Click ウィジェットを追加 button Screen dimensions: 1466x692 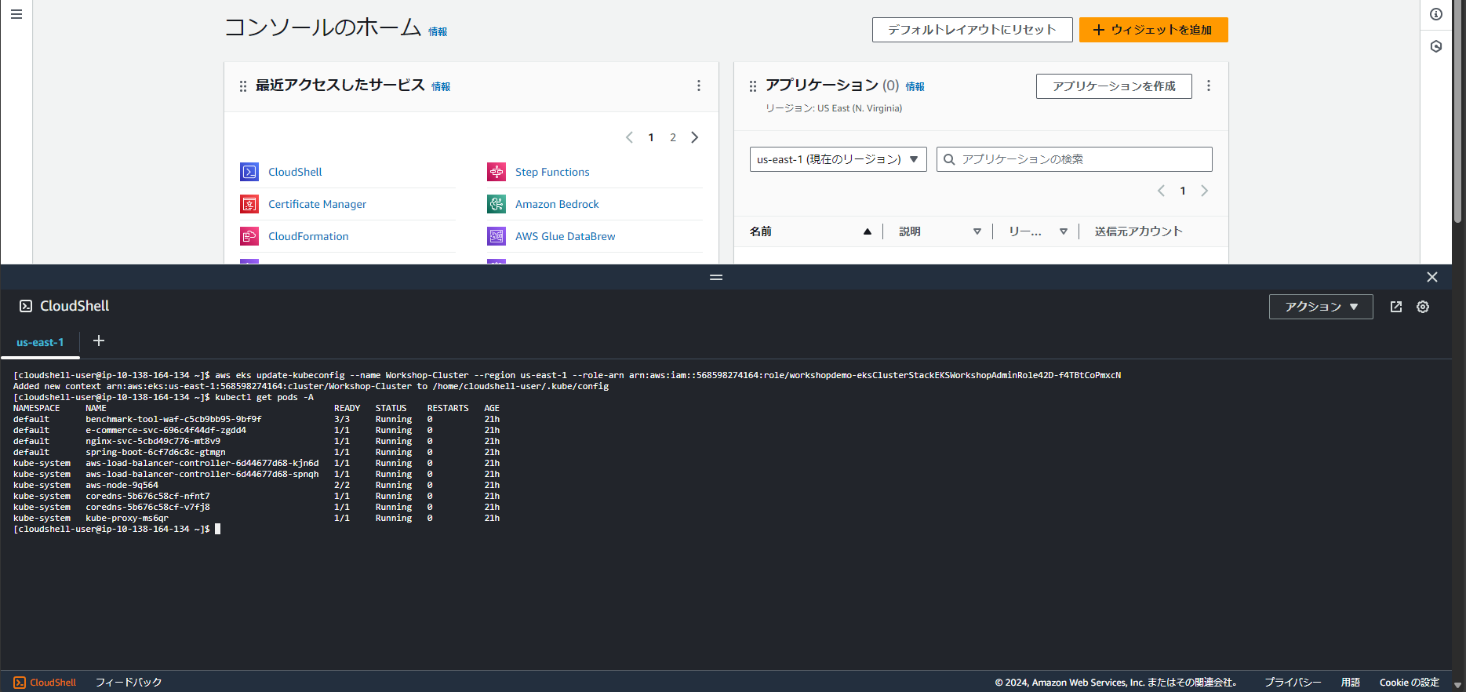[x=1153, y=30]
